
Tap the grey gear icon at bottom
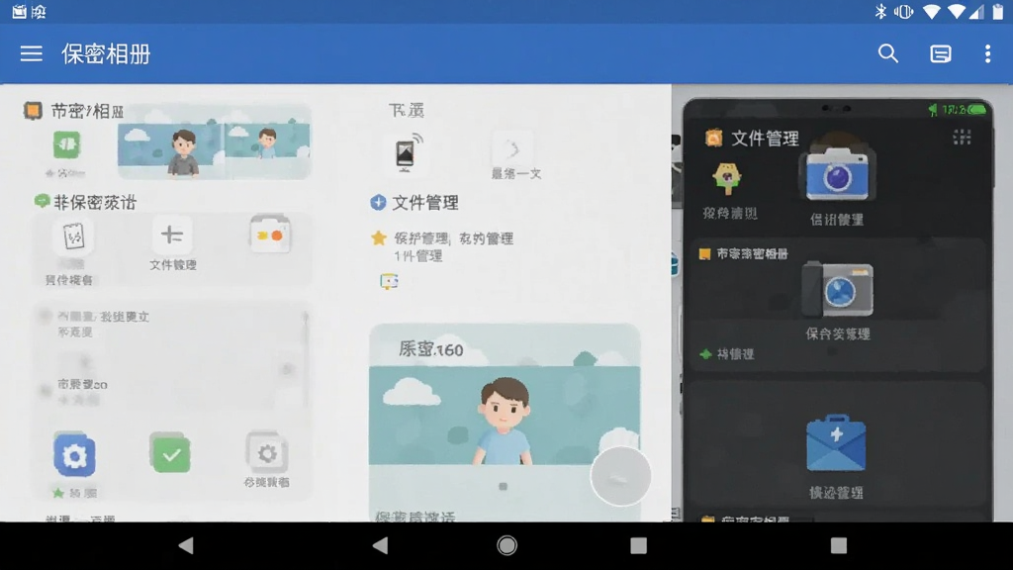coord(267,453)
